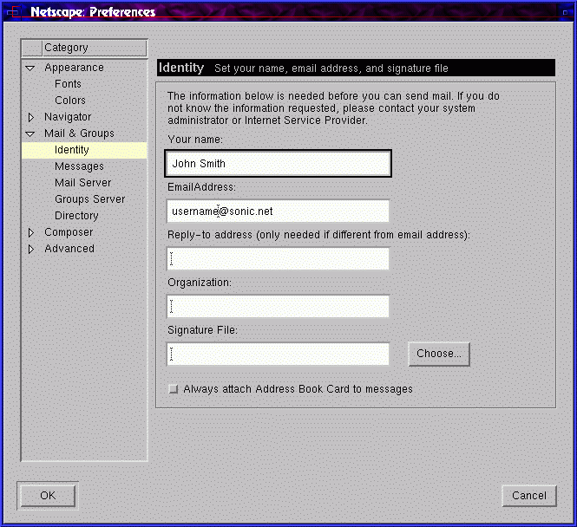The height and width of the screenshot is (527, 577).
Task: Click the Organization field
Action: [x=278, y=307]
